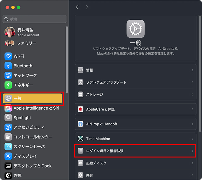Click the Apple Account profile photo
The height and width of the screenshot is (180, 202).
point(10,32)
